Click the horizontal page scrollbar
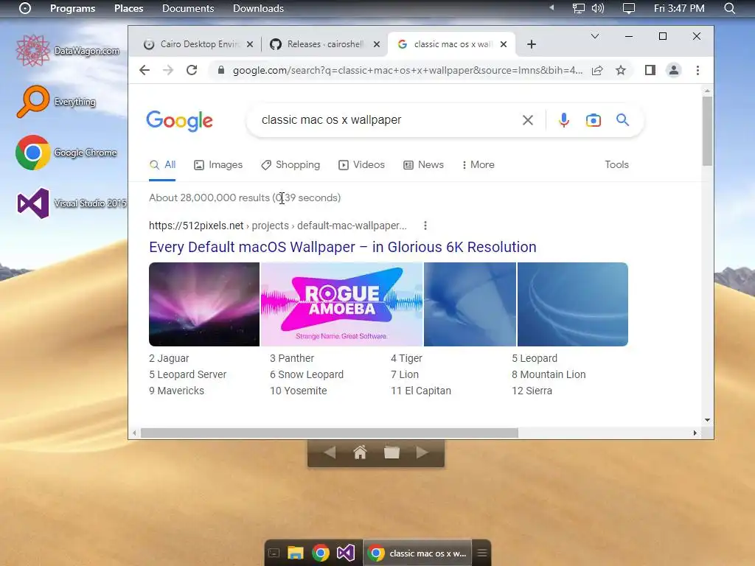Viewport: 755px width, 566px height. click(x=330, y=433)
